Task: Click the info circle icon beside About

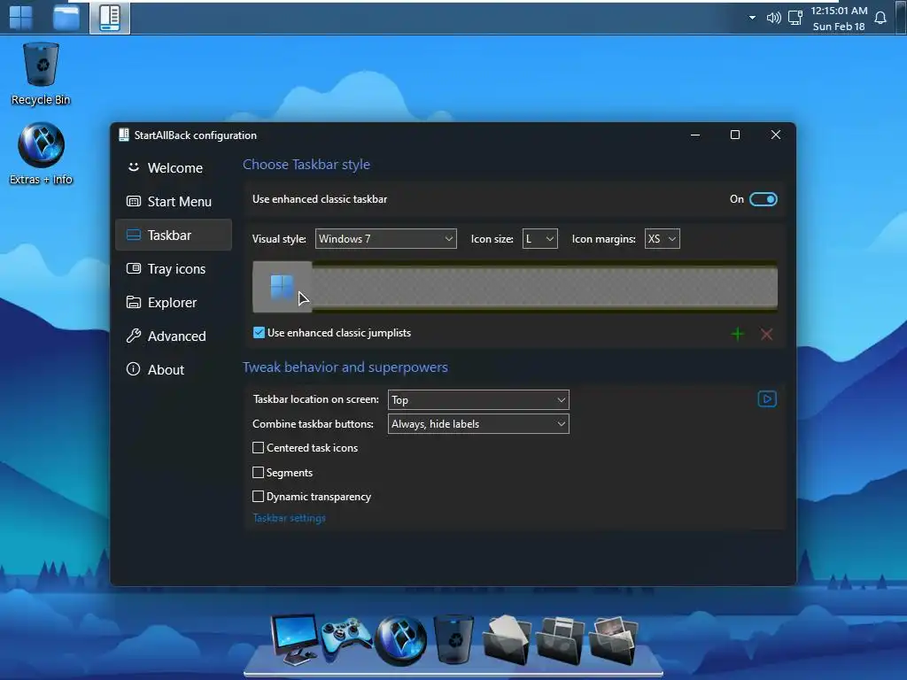Action: click(x=133, y=369)
